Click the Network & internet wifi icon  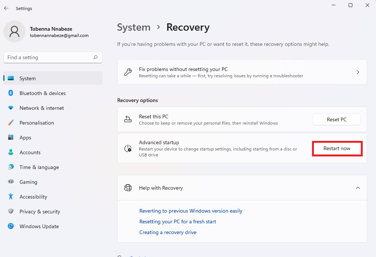11,108
